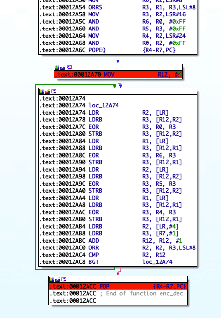This screenshot has height=318, width=221.
Task: Select the BGT loc_12A74 branch line
Action: (x=106, y=262)
